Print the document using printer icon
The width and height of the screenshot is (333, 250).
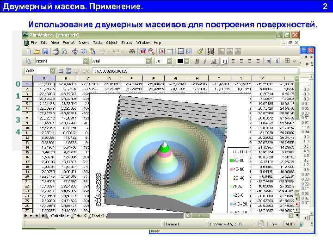click(56, 51)
